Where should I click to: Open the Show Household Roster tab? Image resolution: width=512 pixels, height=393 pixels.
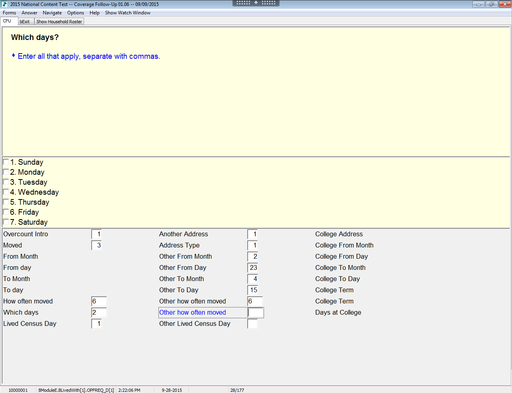click(x=59, y=22)
